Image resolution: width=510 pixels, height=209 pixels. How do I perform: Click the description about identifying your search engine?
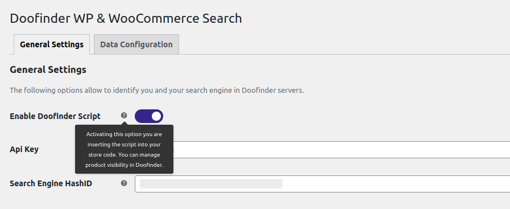tap(157, 91)
